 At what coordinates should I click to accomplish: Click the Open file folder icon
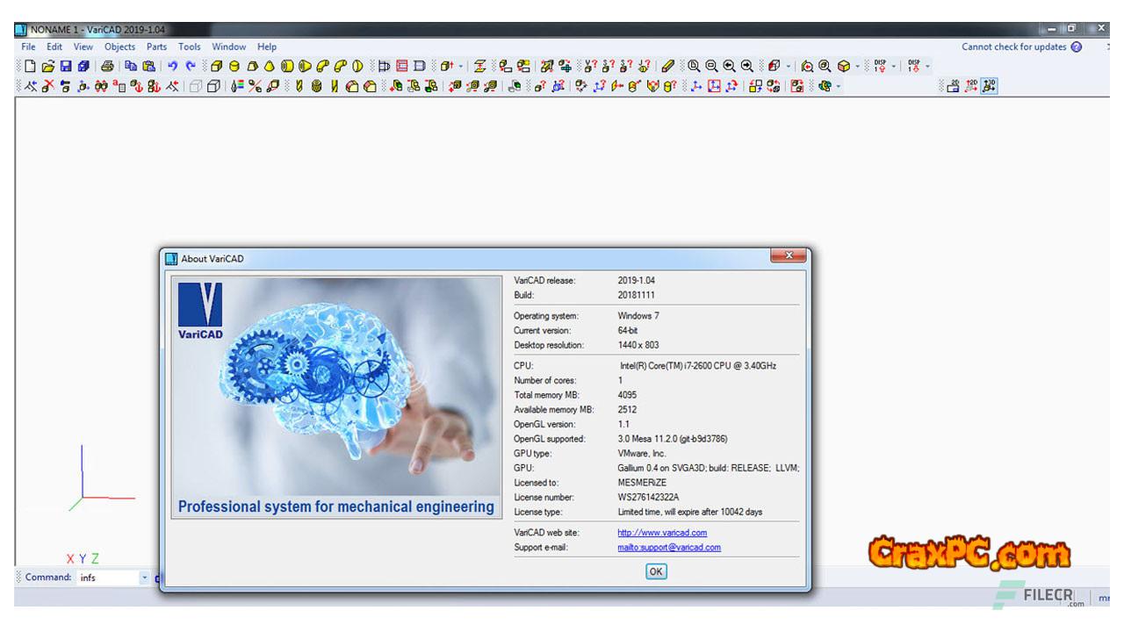(48, 66)
